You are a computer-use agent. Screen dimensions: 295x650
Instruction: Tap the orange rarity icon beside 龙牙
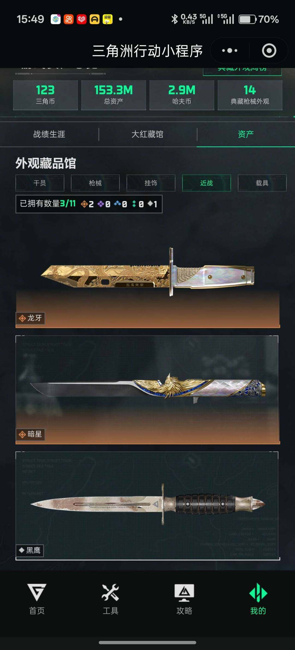22,318
